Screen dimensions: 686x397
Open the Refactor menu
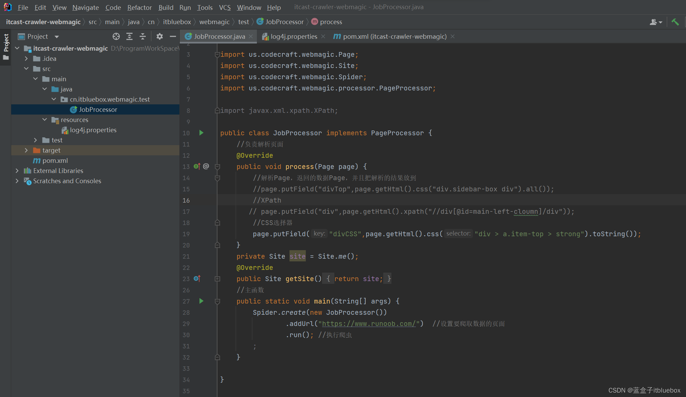click(x=139, y=7)
